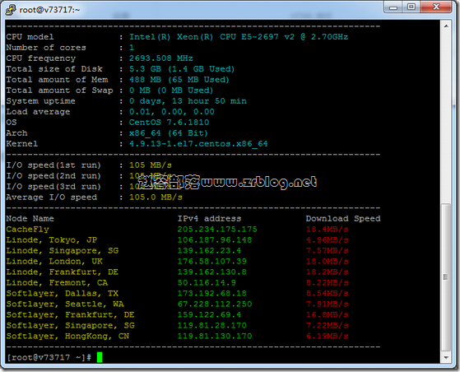The image size is (460, 372).
Task: Click the green cursor block at the prompt
Action: [100, 357]
